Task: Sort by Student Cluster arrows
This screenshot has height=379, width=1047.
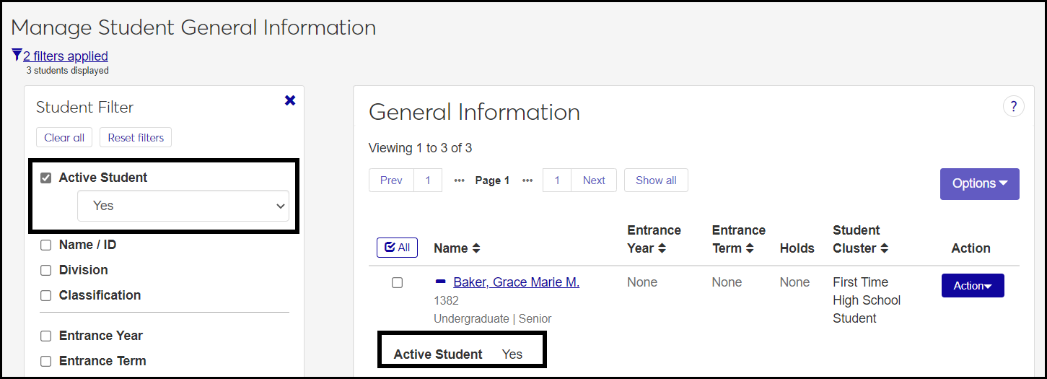Action: tap(884, 248)
